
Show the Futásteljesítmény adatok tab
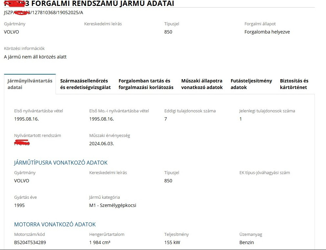coord(251,84)
